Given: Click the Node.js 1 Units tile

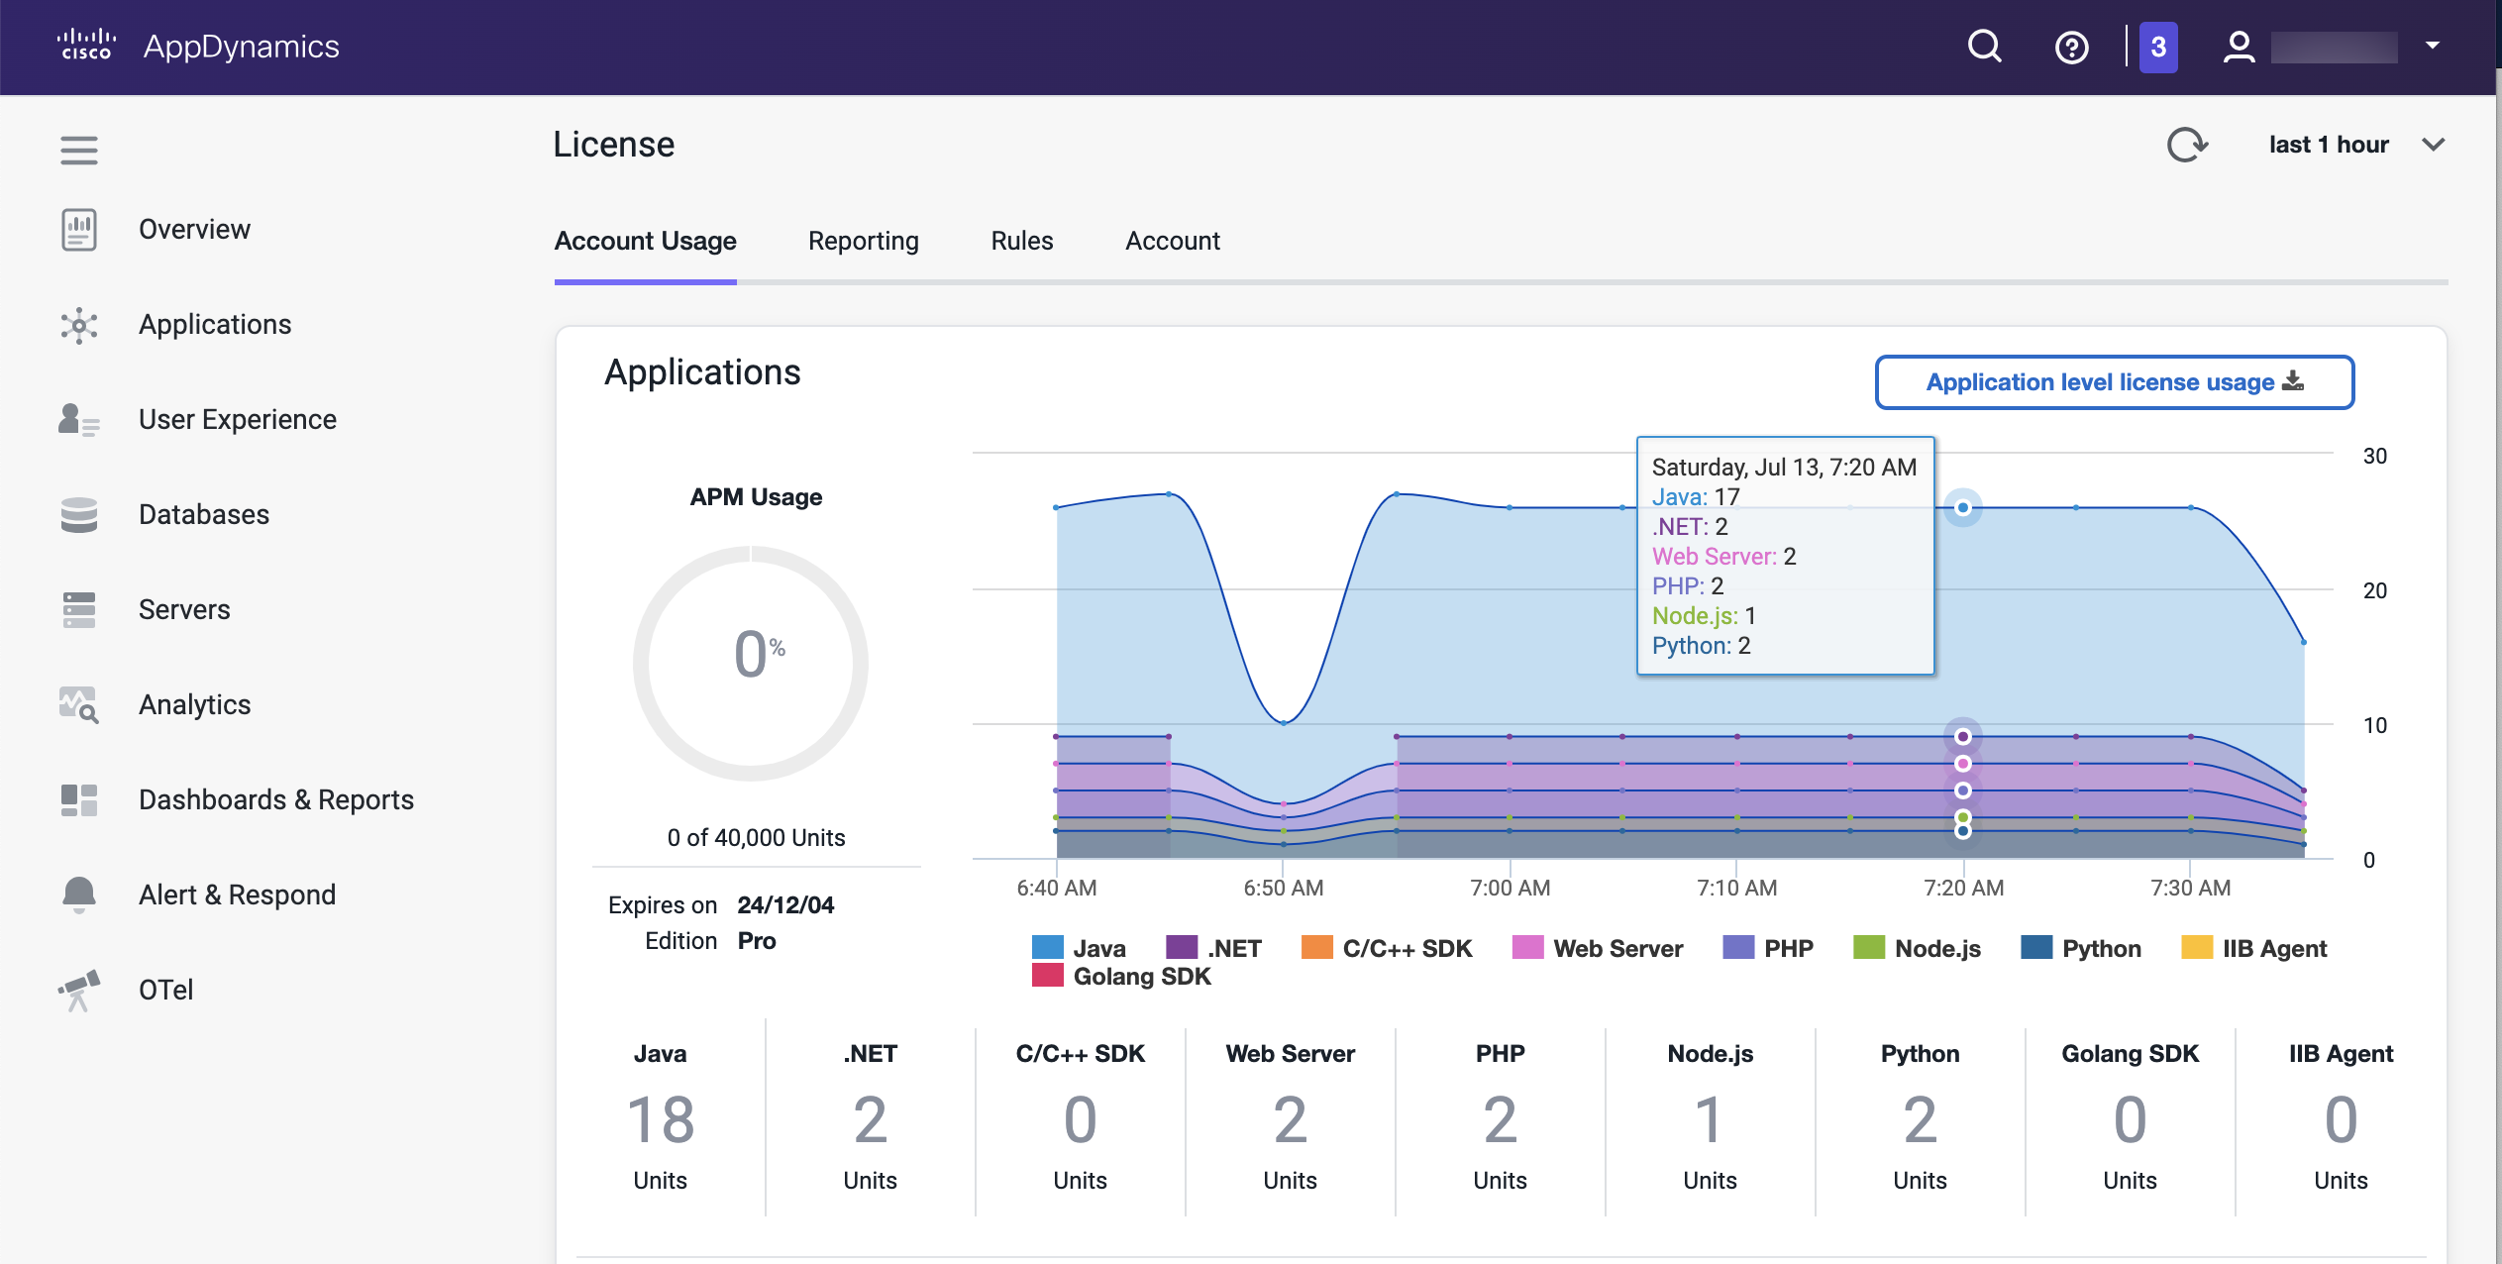Looking at the screenshot, I should [x=1711, y=1117].
